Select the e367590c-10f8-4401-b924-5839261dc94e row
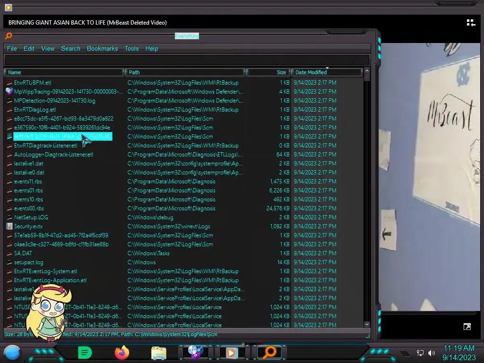The height and width of the screenshot is (363, 484). [184, 127]
